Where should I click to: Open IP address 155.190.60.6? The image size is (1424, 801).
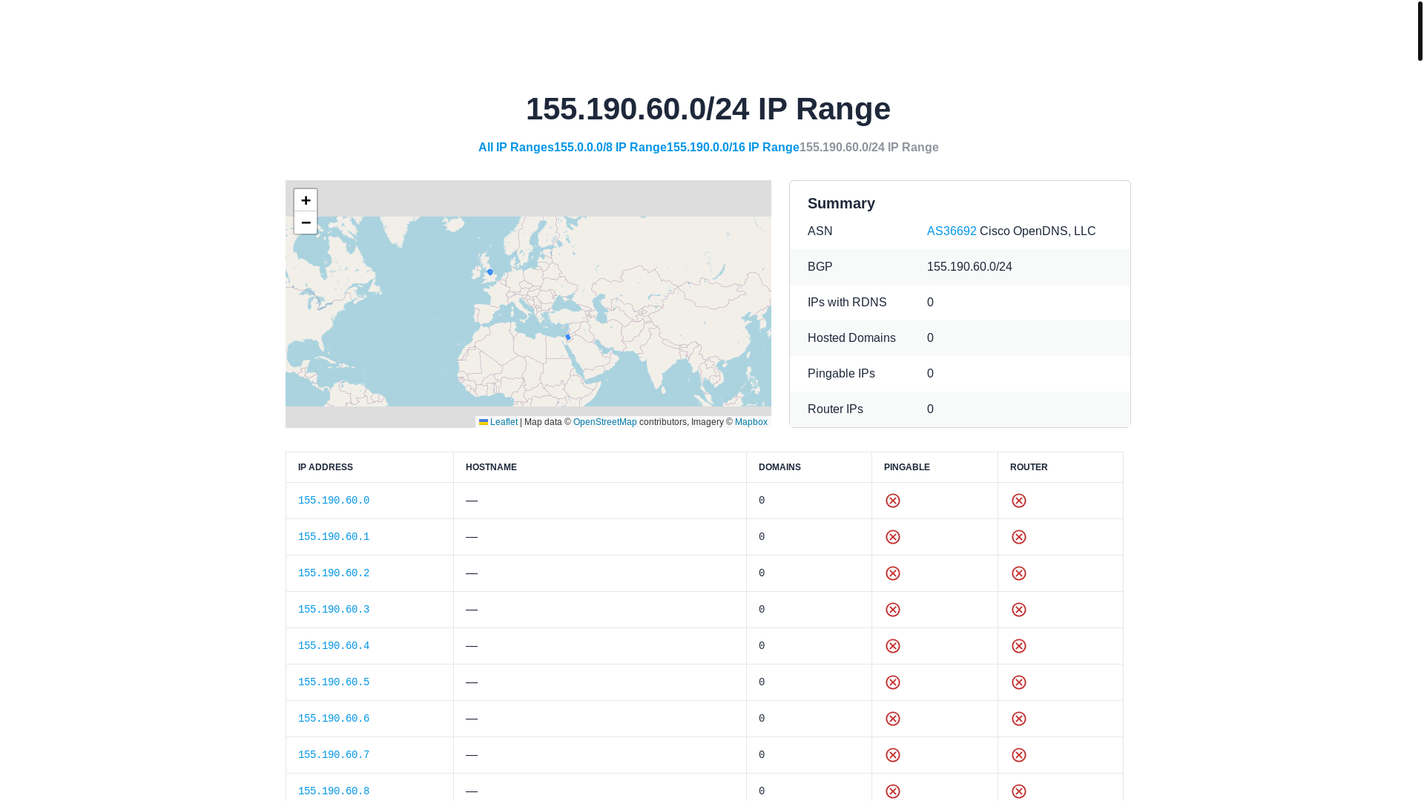click(x=334, y=719)
